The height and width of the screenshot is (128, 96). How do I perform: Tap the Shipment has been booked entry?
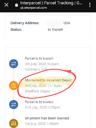pos(47,118)
